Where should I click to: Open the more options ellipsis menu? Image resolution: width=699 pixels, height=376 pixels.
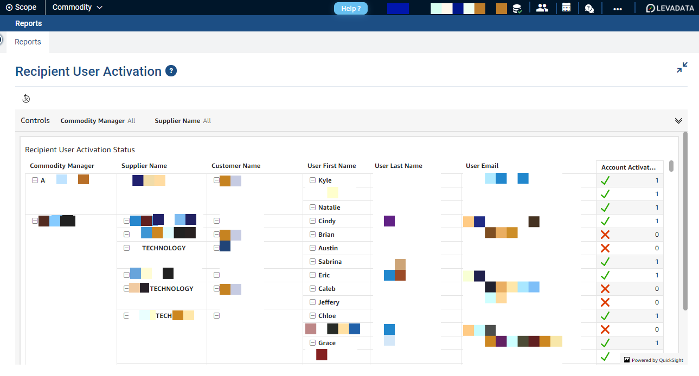617,8
